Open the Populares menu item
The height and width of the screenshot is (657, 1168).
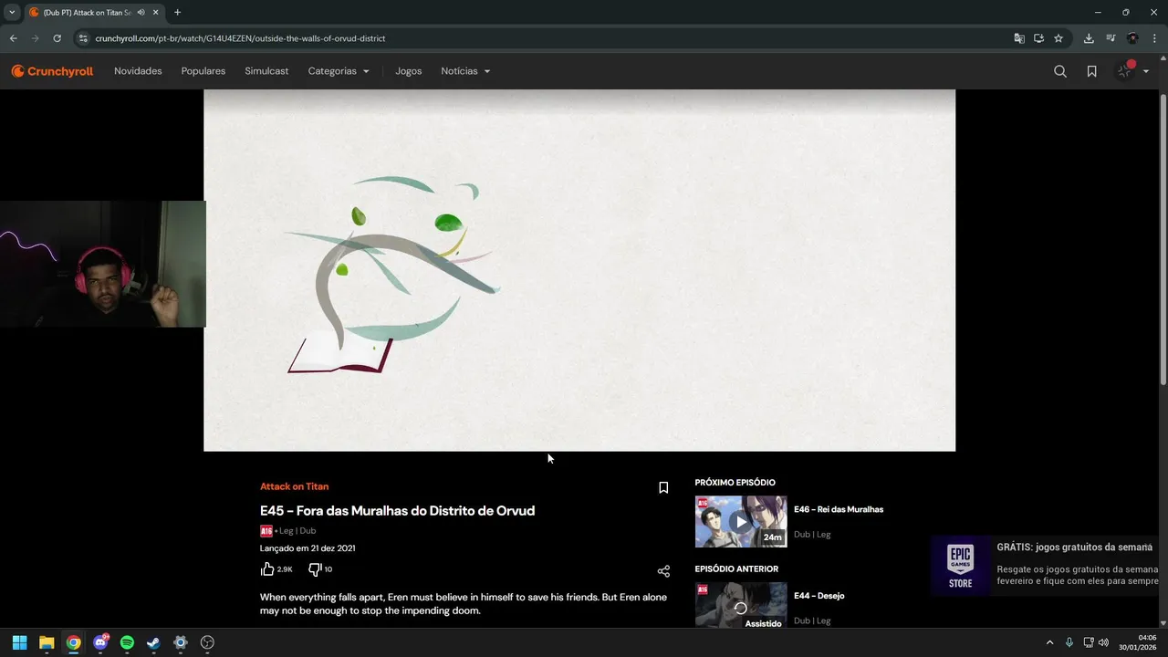click(203, 71)
